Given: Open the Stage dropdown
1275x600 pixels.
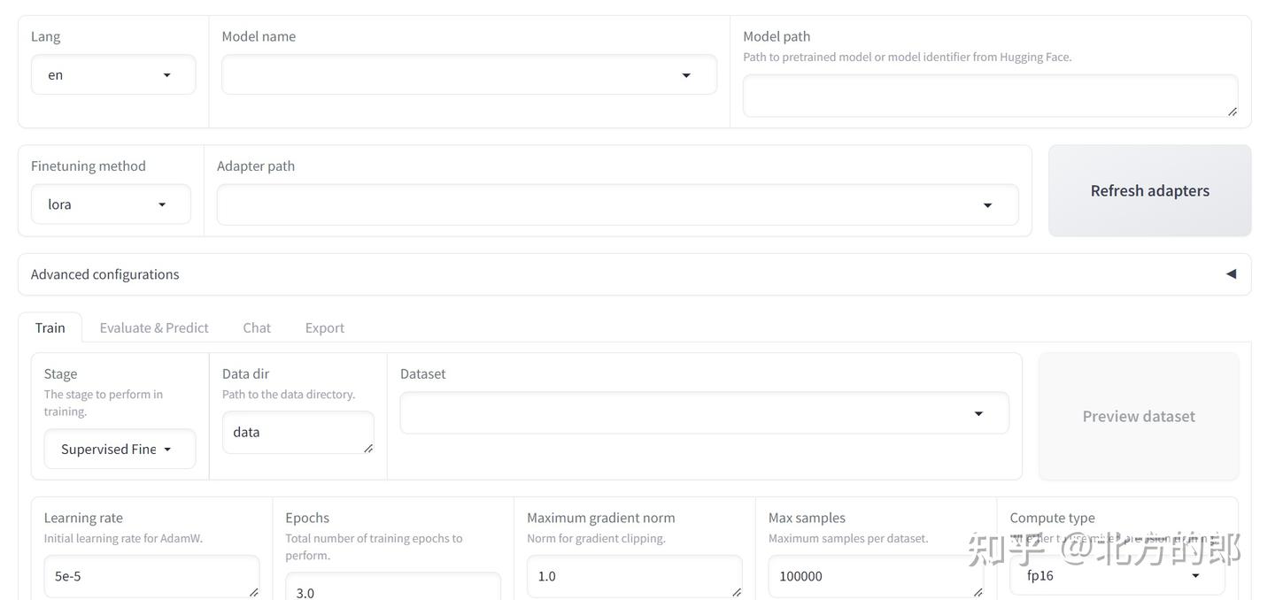Looking at the screenshot, I should pos(120,450).
